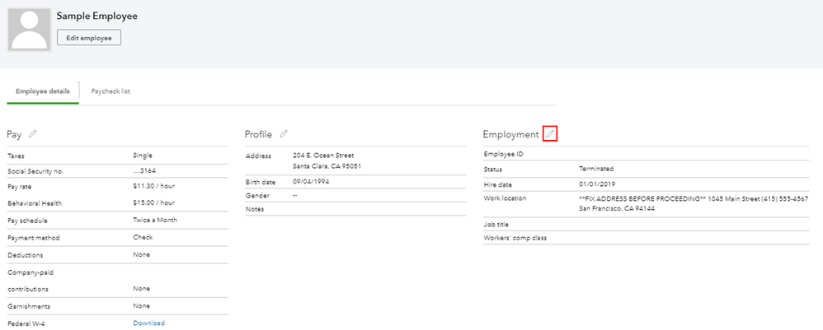The height and width of the screenshot is (330, 823).
Task: Select the hire date 01/01/2019
Action: pyautogui.click(x=598, y=184)
